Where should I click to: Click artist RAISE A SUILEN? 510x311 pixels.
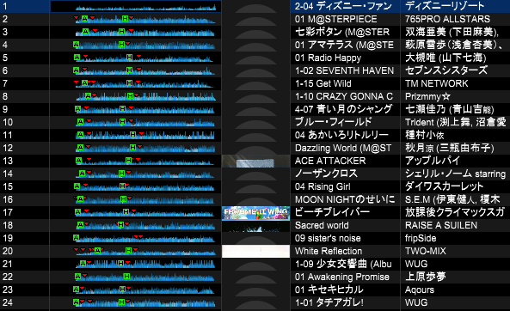click(x=441, y=225)
